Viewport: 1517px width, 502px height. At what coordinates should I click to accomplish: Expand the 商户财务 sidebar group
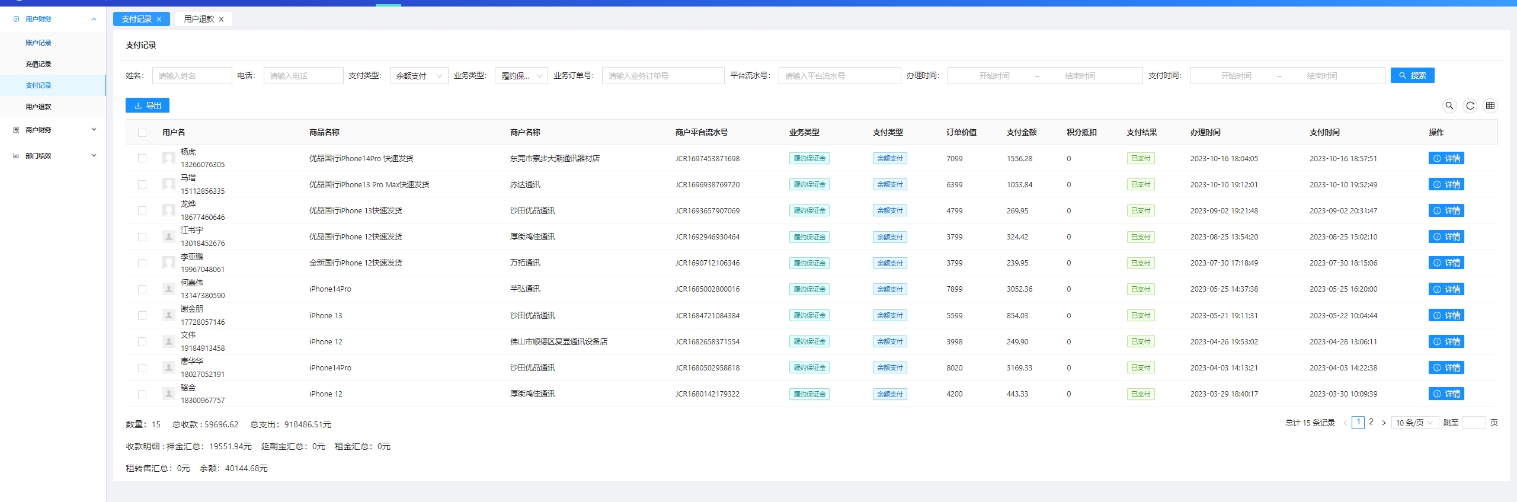coord(94,130)
